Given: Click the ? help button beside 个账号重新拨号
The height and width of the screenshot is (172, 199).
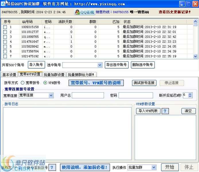Looking at the screenshot, I should (52, 168).
